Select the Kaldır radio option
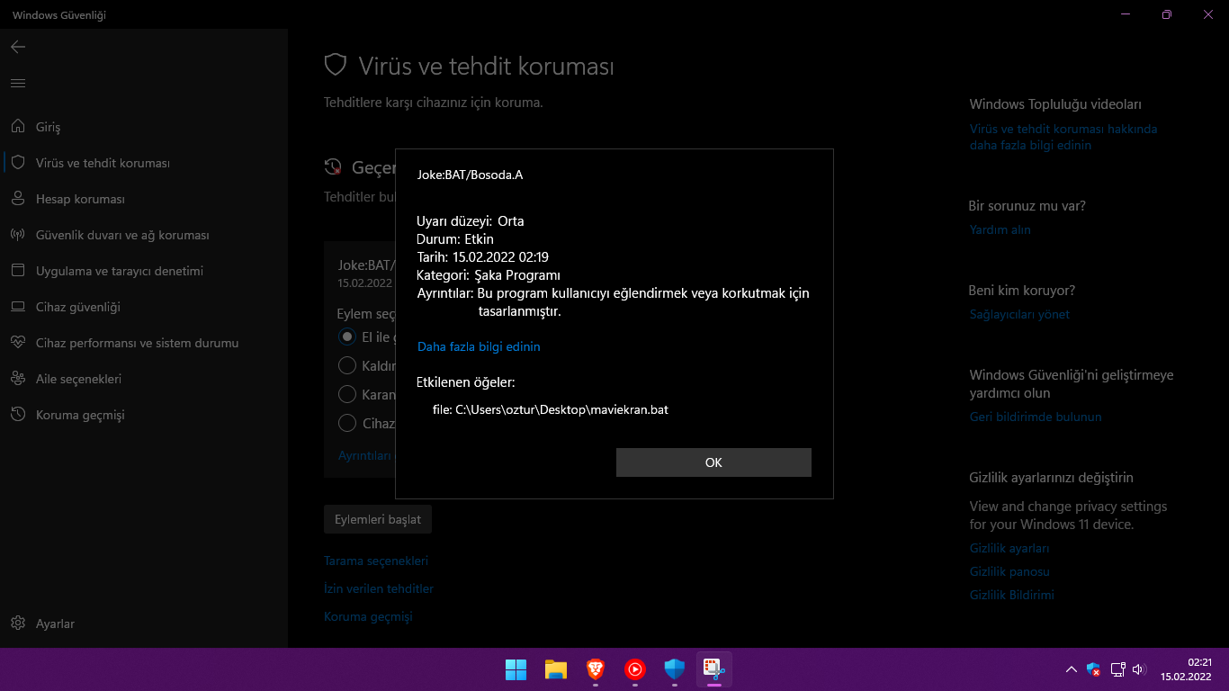 pyautogui.click(x=347, y=365)
